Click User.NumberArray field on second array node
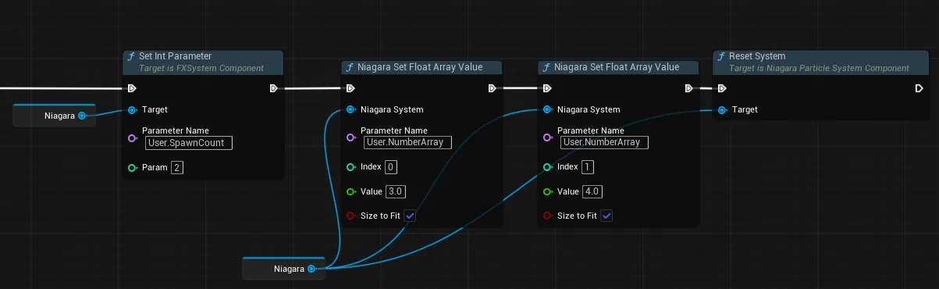This screenshot has height=289, width=939. [x=604, y=143]
